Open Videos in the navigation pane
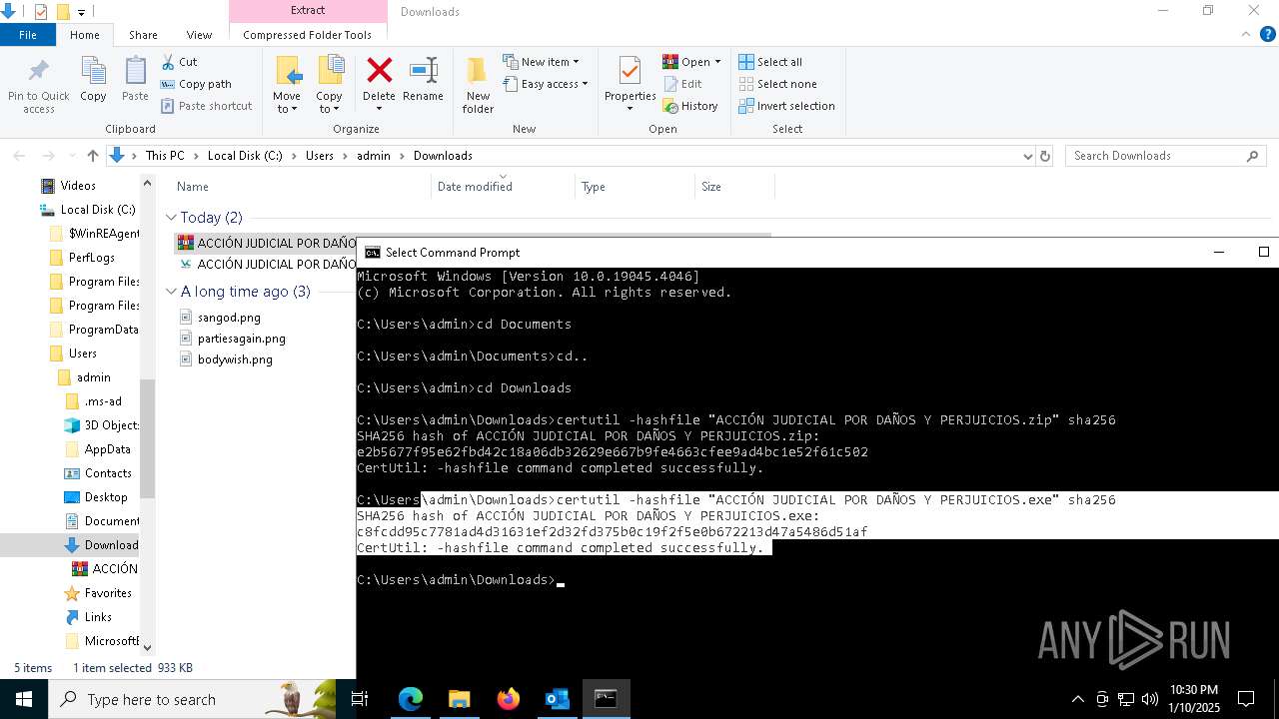 coord(78,186)
